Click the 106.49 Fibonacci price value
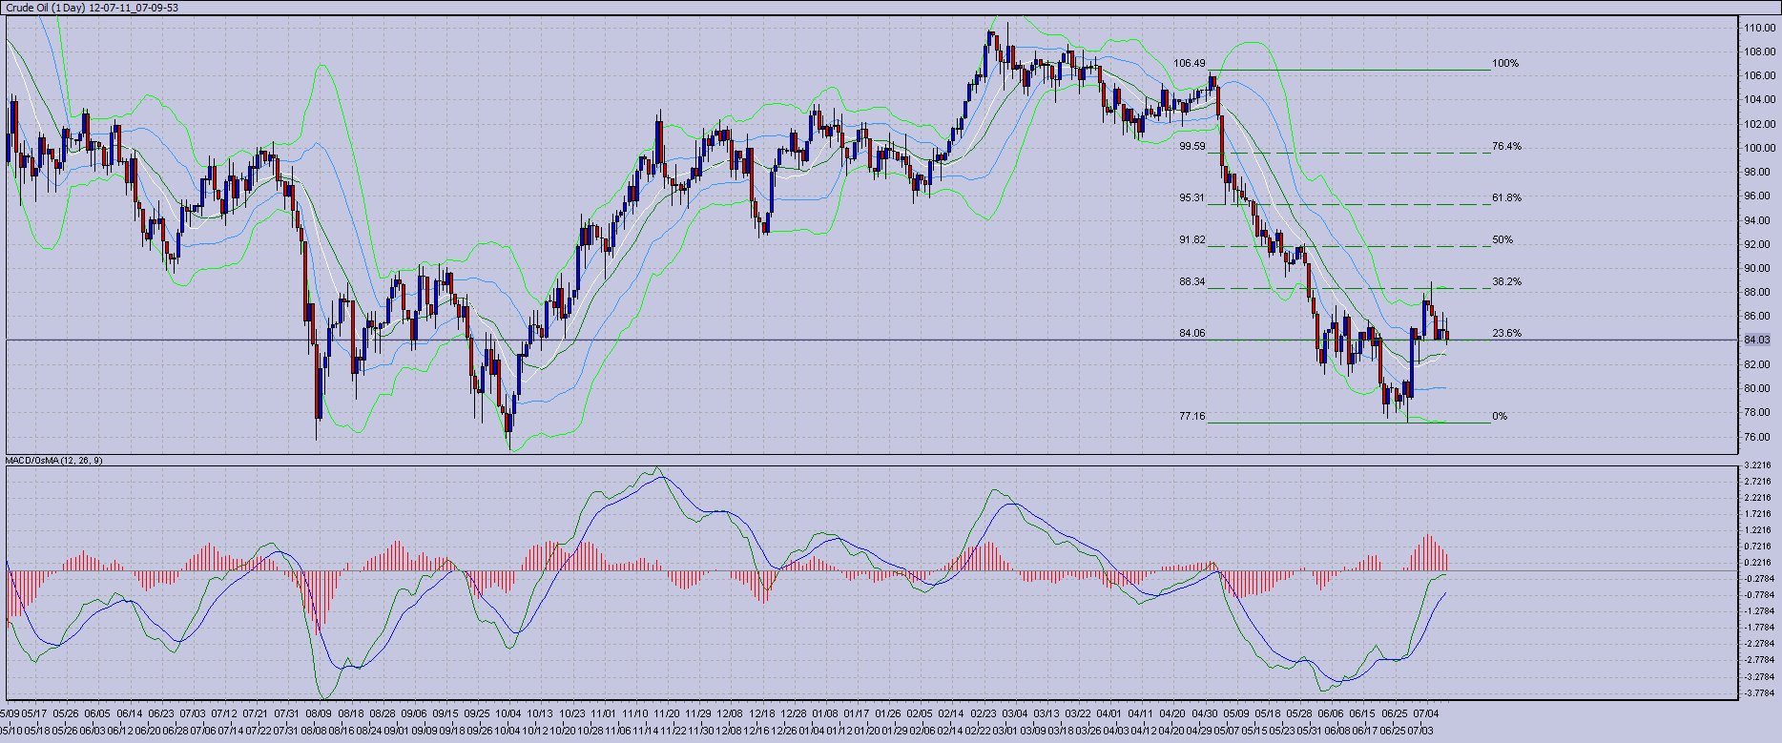The width and height of the screenshot is (1782, 743). tap(1190, 64)
